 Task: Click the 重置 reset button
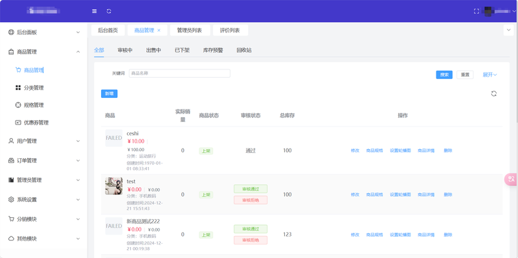coord(465,75)
